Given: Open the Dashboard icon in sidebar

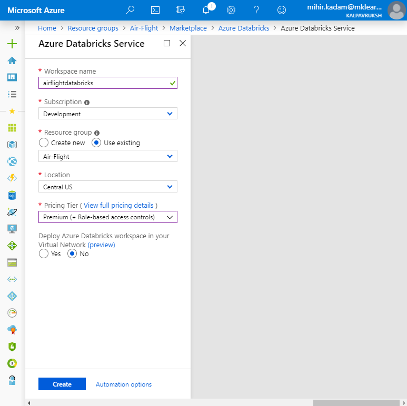Looking at the screenshot, I should (x=12, y=77).
